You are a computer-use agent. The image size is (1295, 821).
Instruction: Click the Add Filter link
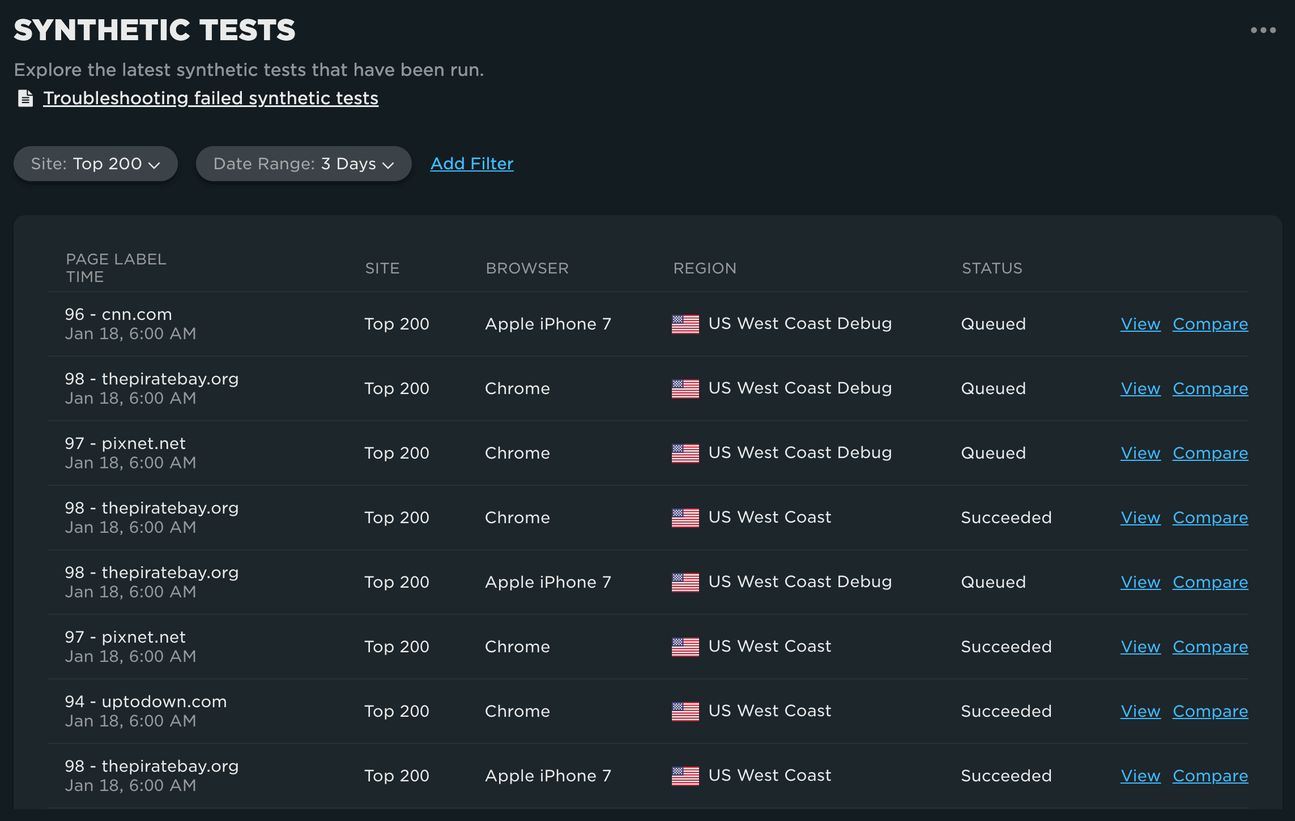(x=472, y=164)
